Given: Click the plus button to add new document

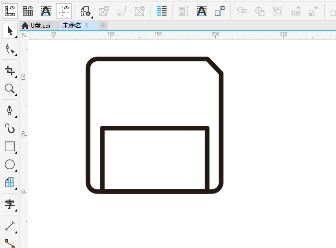Looking at the screenshot, I should [103, 25].
